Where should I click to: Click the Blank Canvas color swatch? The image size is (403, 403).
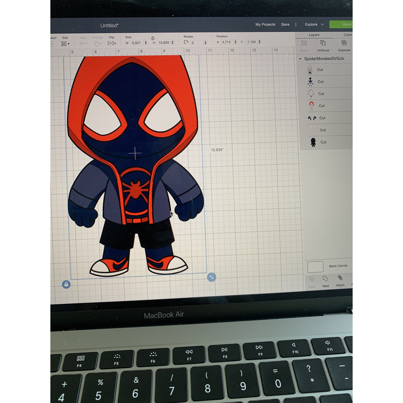(x=315, y=266)
